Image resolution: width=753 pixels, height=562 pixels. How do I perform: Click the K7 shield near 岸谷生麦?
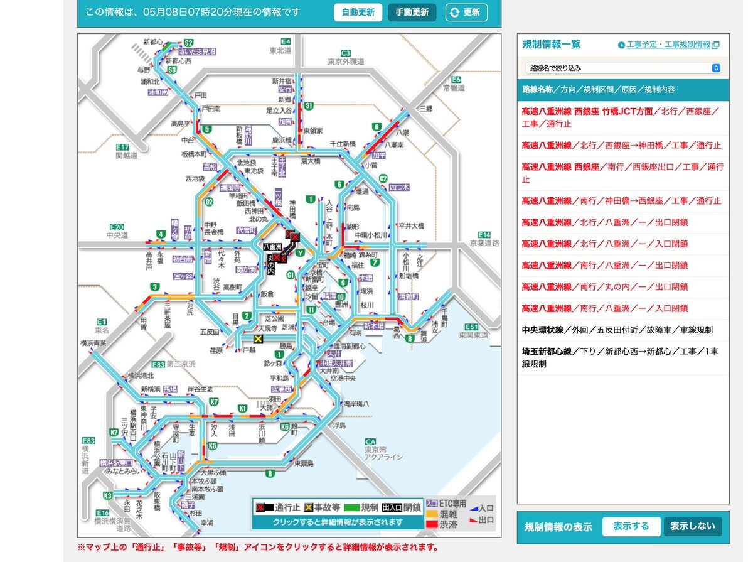coord(214,401)
